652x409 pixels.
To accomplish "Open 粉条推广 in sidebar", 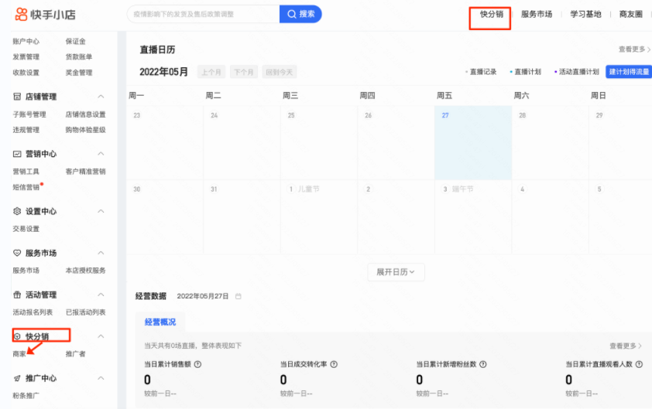I will tap(26, 396).
